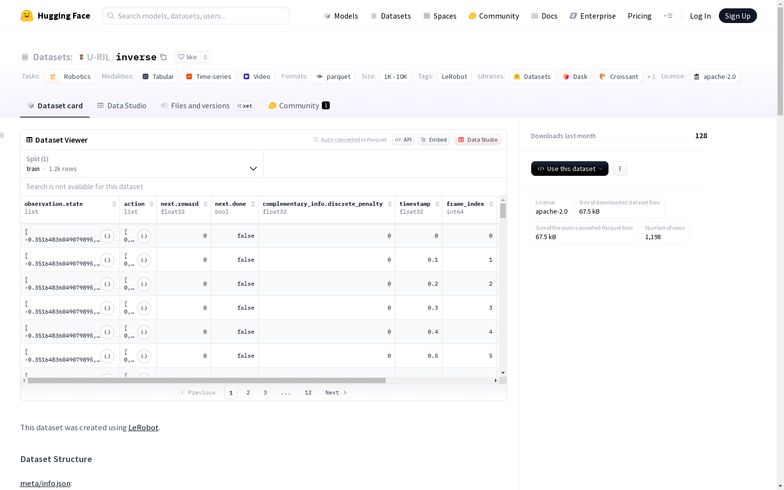
Task: Click the Sign Up button
Action: 737,16
